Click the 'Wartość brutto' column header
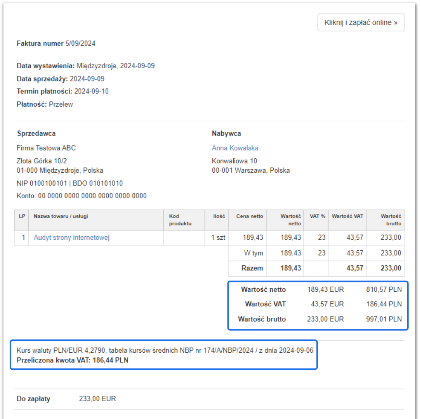This screenshot has height=419, width=422. [x=391, y=220]
